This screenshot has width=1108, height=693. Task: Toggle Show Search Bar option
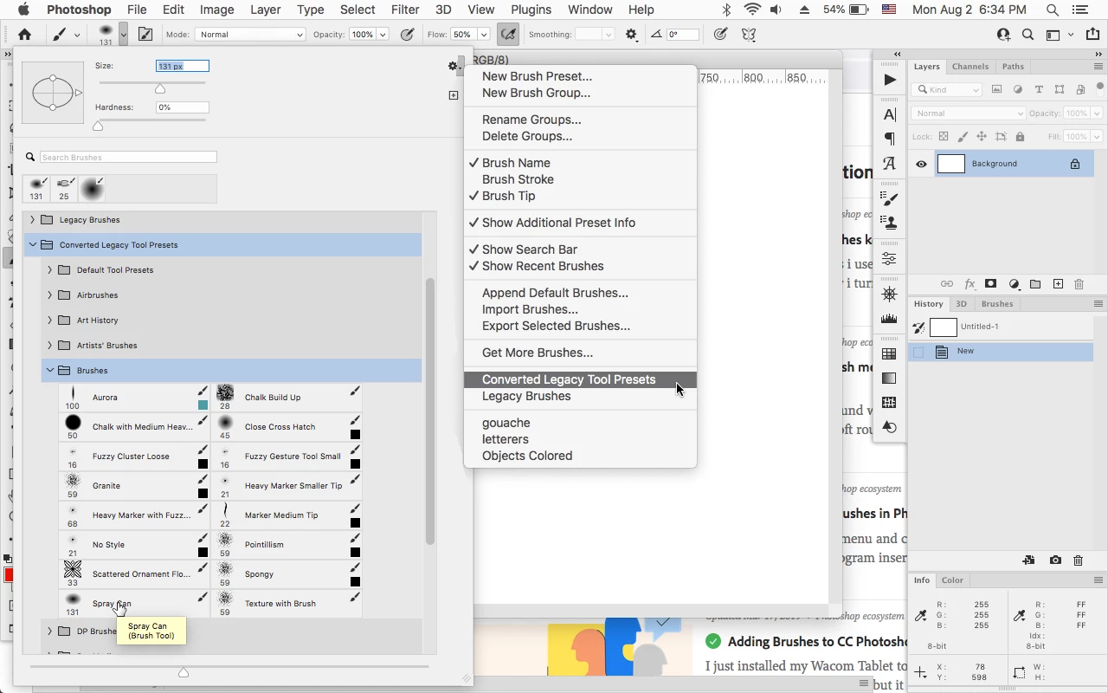529,249
